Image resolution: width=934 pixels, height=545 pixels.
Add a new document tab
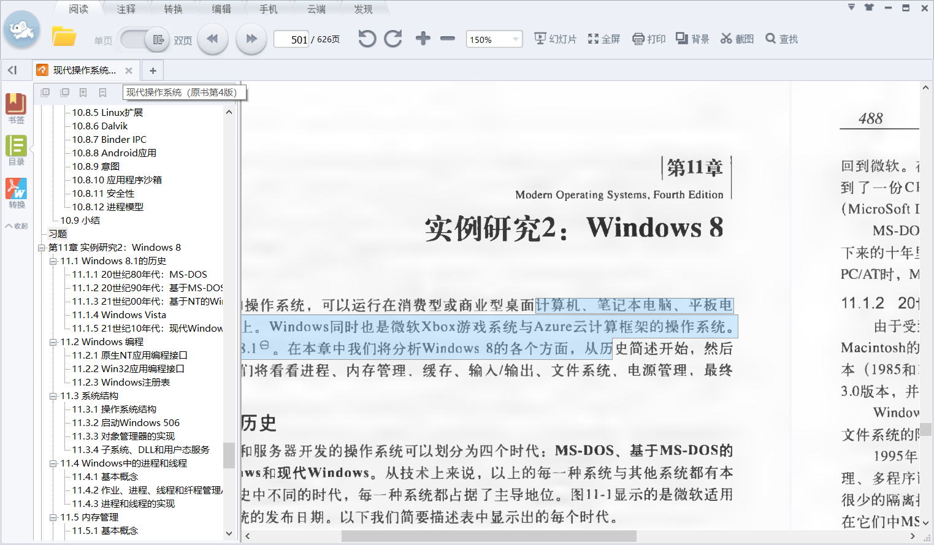pyautogui.click(x=153, y=71)
